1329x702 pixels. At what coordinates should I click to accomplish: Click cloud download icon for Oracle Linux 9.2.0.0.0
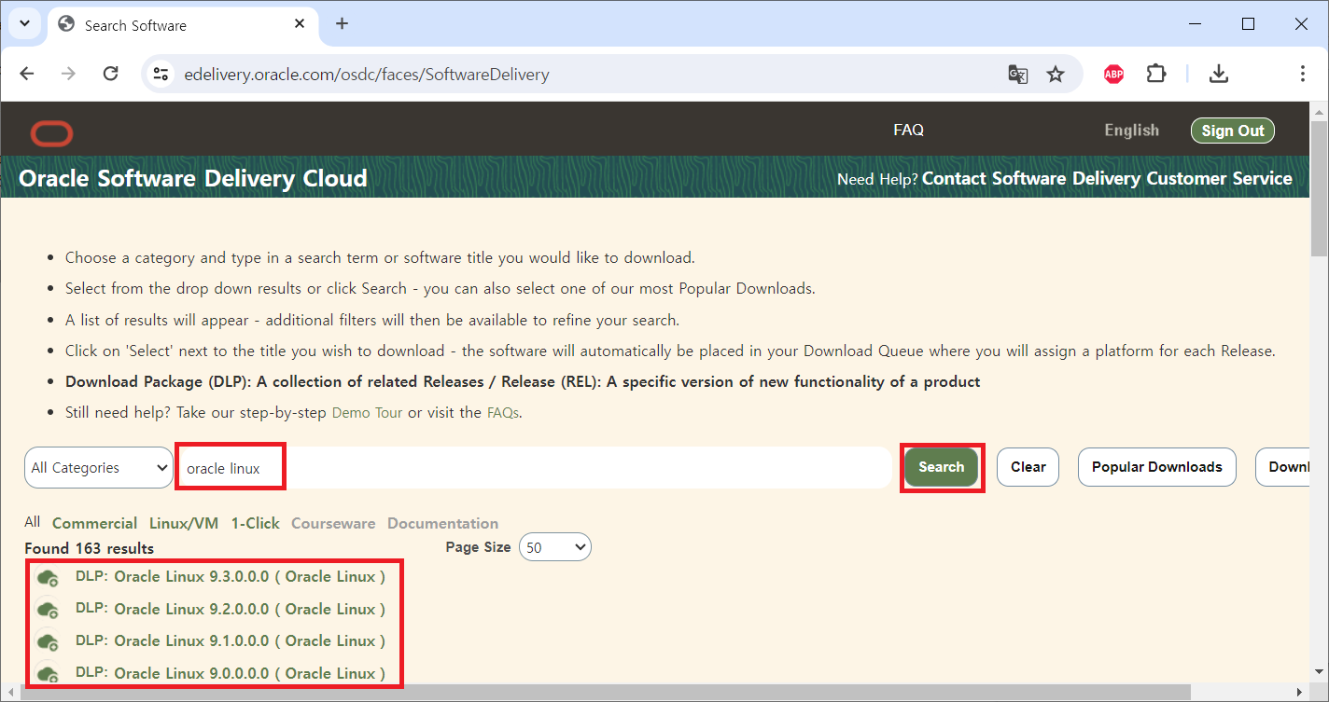[x=48, y=610]
